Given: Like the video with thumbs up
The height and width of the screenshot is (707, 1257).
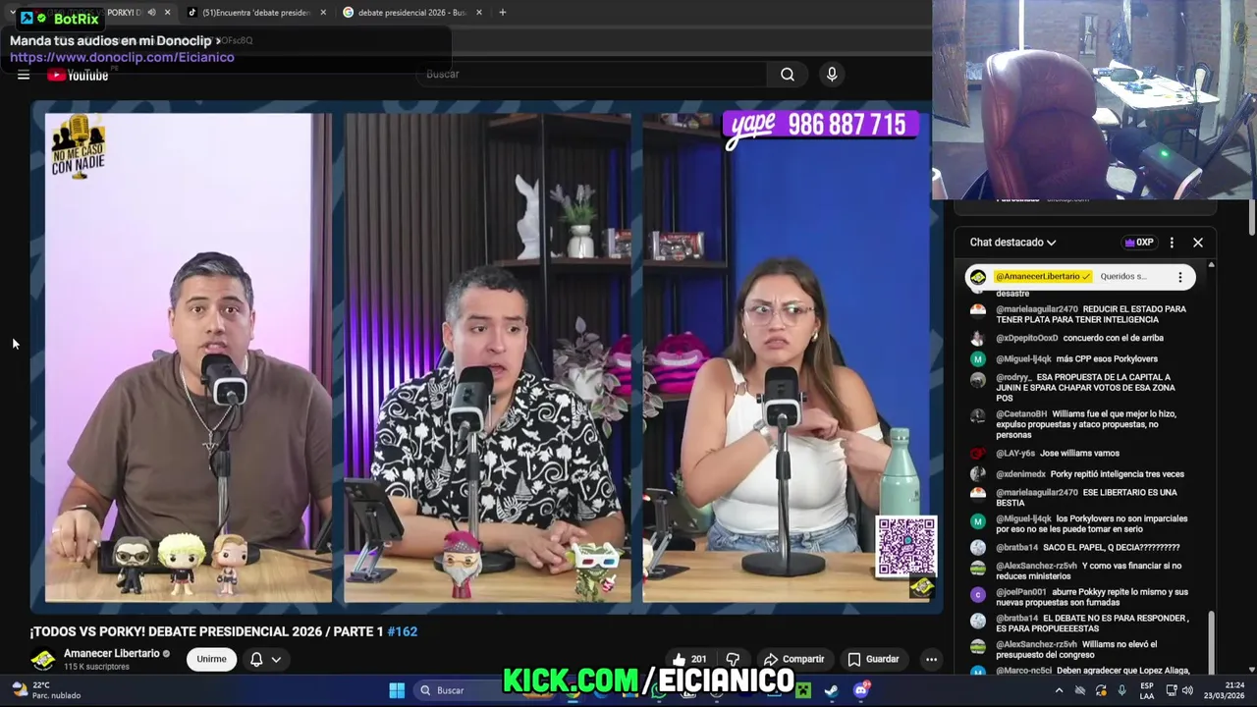Looking at the screenshot, I should pyautogui.click(x=688, y=659).
